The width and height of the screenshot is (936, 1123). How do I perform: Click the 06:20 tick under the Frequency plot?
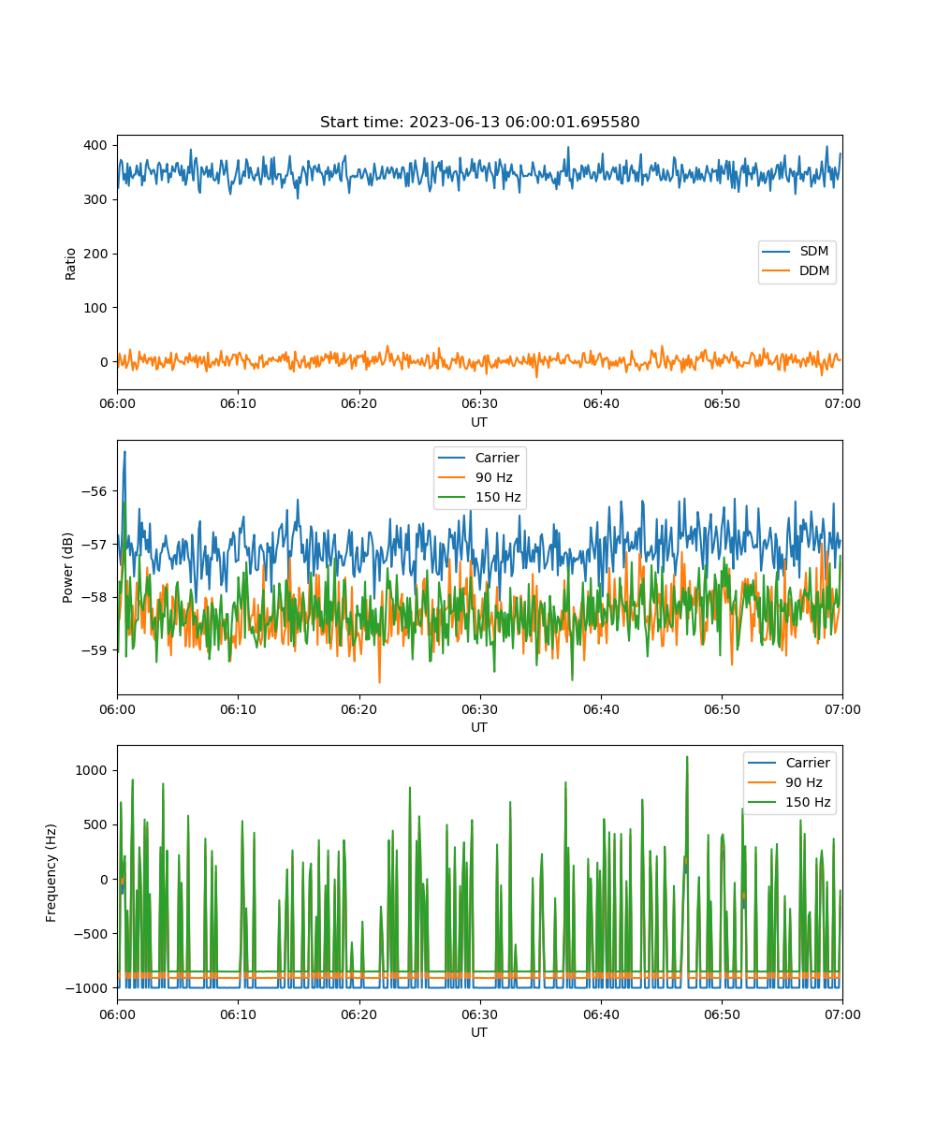point(358,1014)
